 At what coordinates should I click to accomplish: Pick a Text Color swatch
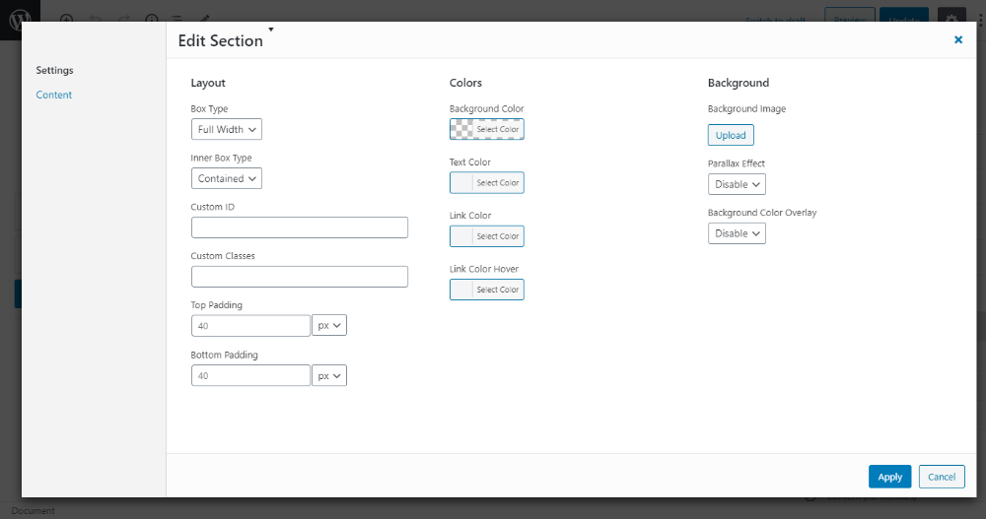(x=487, y=183)
